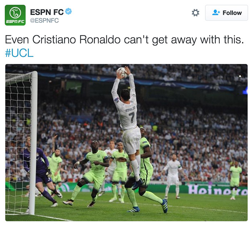Click the white goalpost in the photo
The image size is (250, 225).
[x=34, y=143]
